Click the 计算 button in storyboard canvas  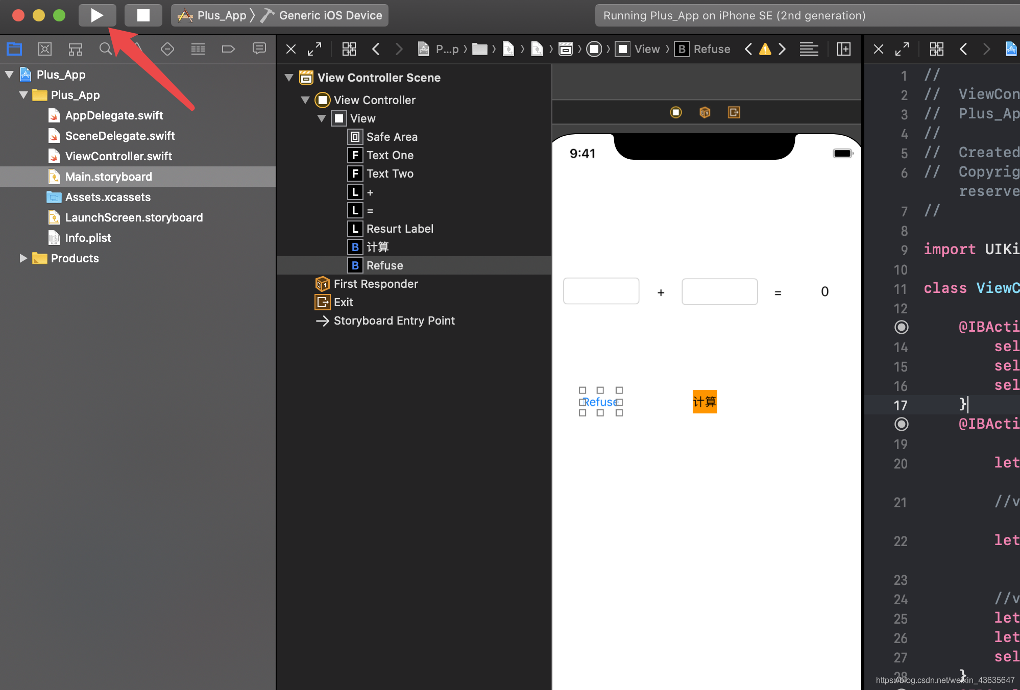click(x=703, y=401)
